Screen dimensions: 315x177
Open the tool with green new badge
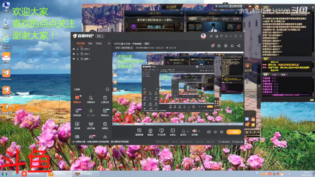click(x=105, y=112)
